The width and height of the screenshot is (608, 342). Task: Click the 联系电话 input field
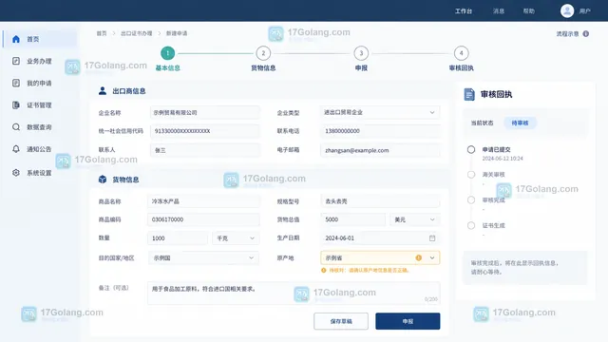tap(380, 131)
